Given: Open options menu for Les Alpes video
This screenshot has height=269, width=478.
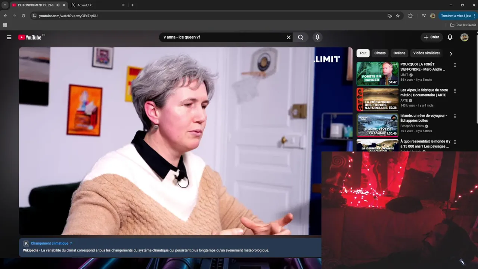Looking at the screenshot, I should 455,91.
